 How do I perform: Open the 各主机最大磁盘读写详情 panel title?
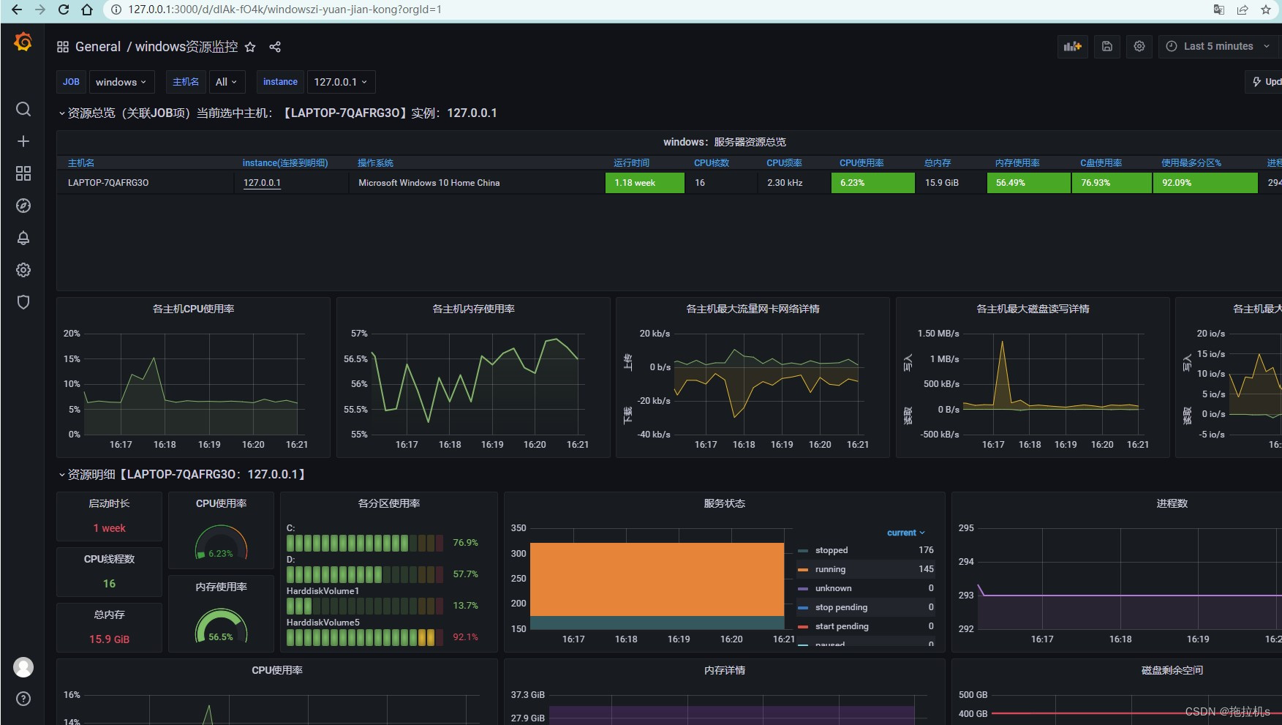tap(1033, 309)
